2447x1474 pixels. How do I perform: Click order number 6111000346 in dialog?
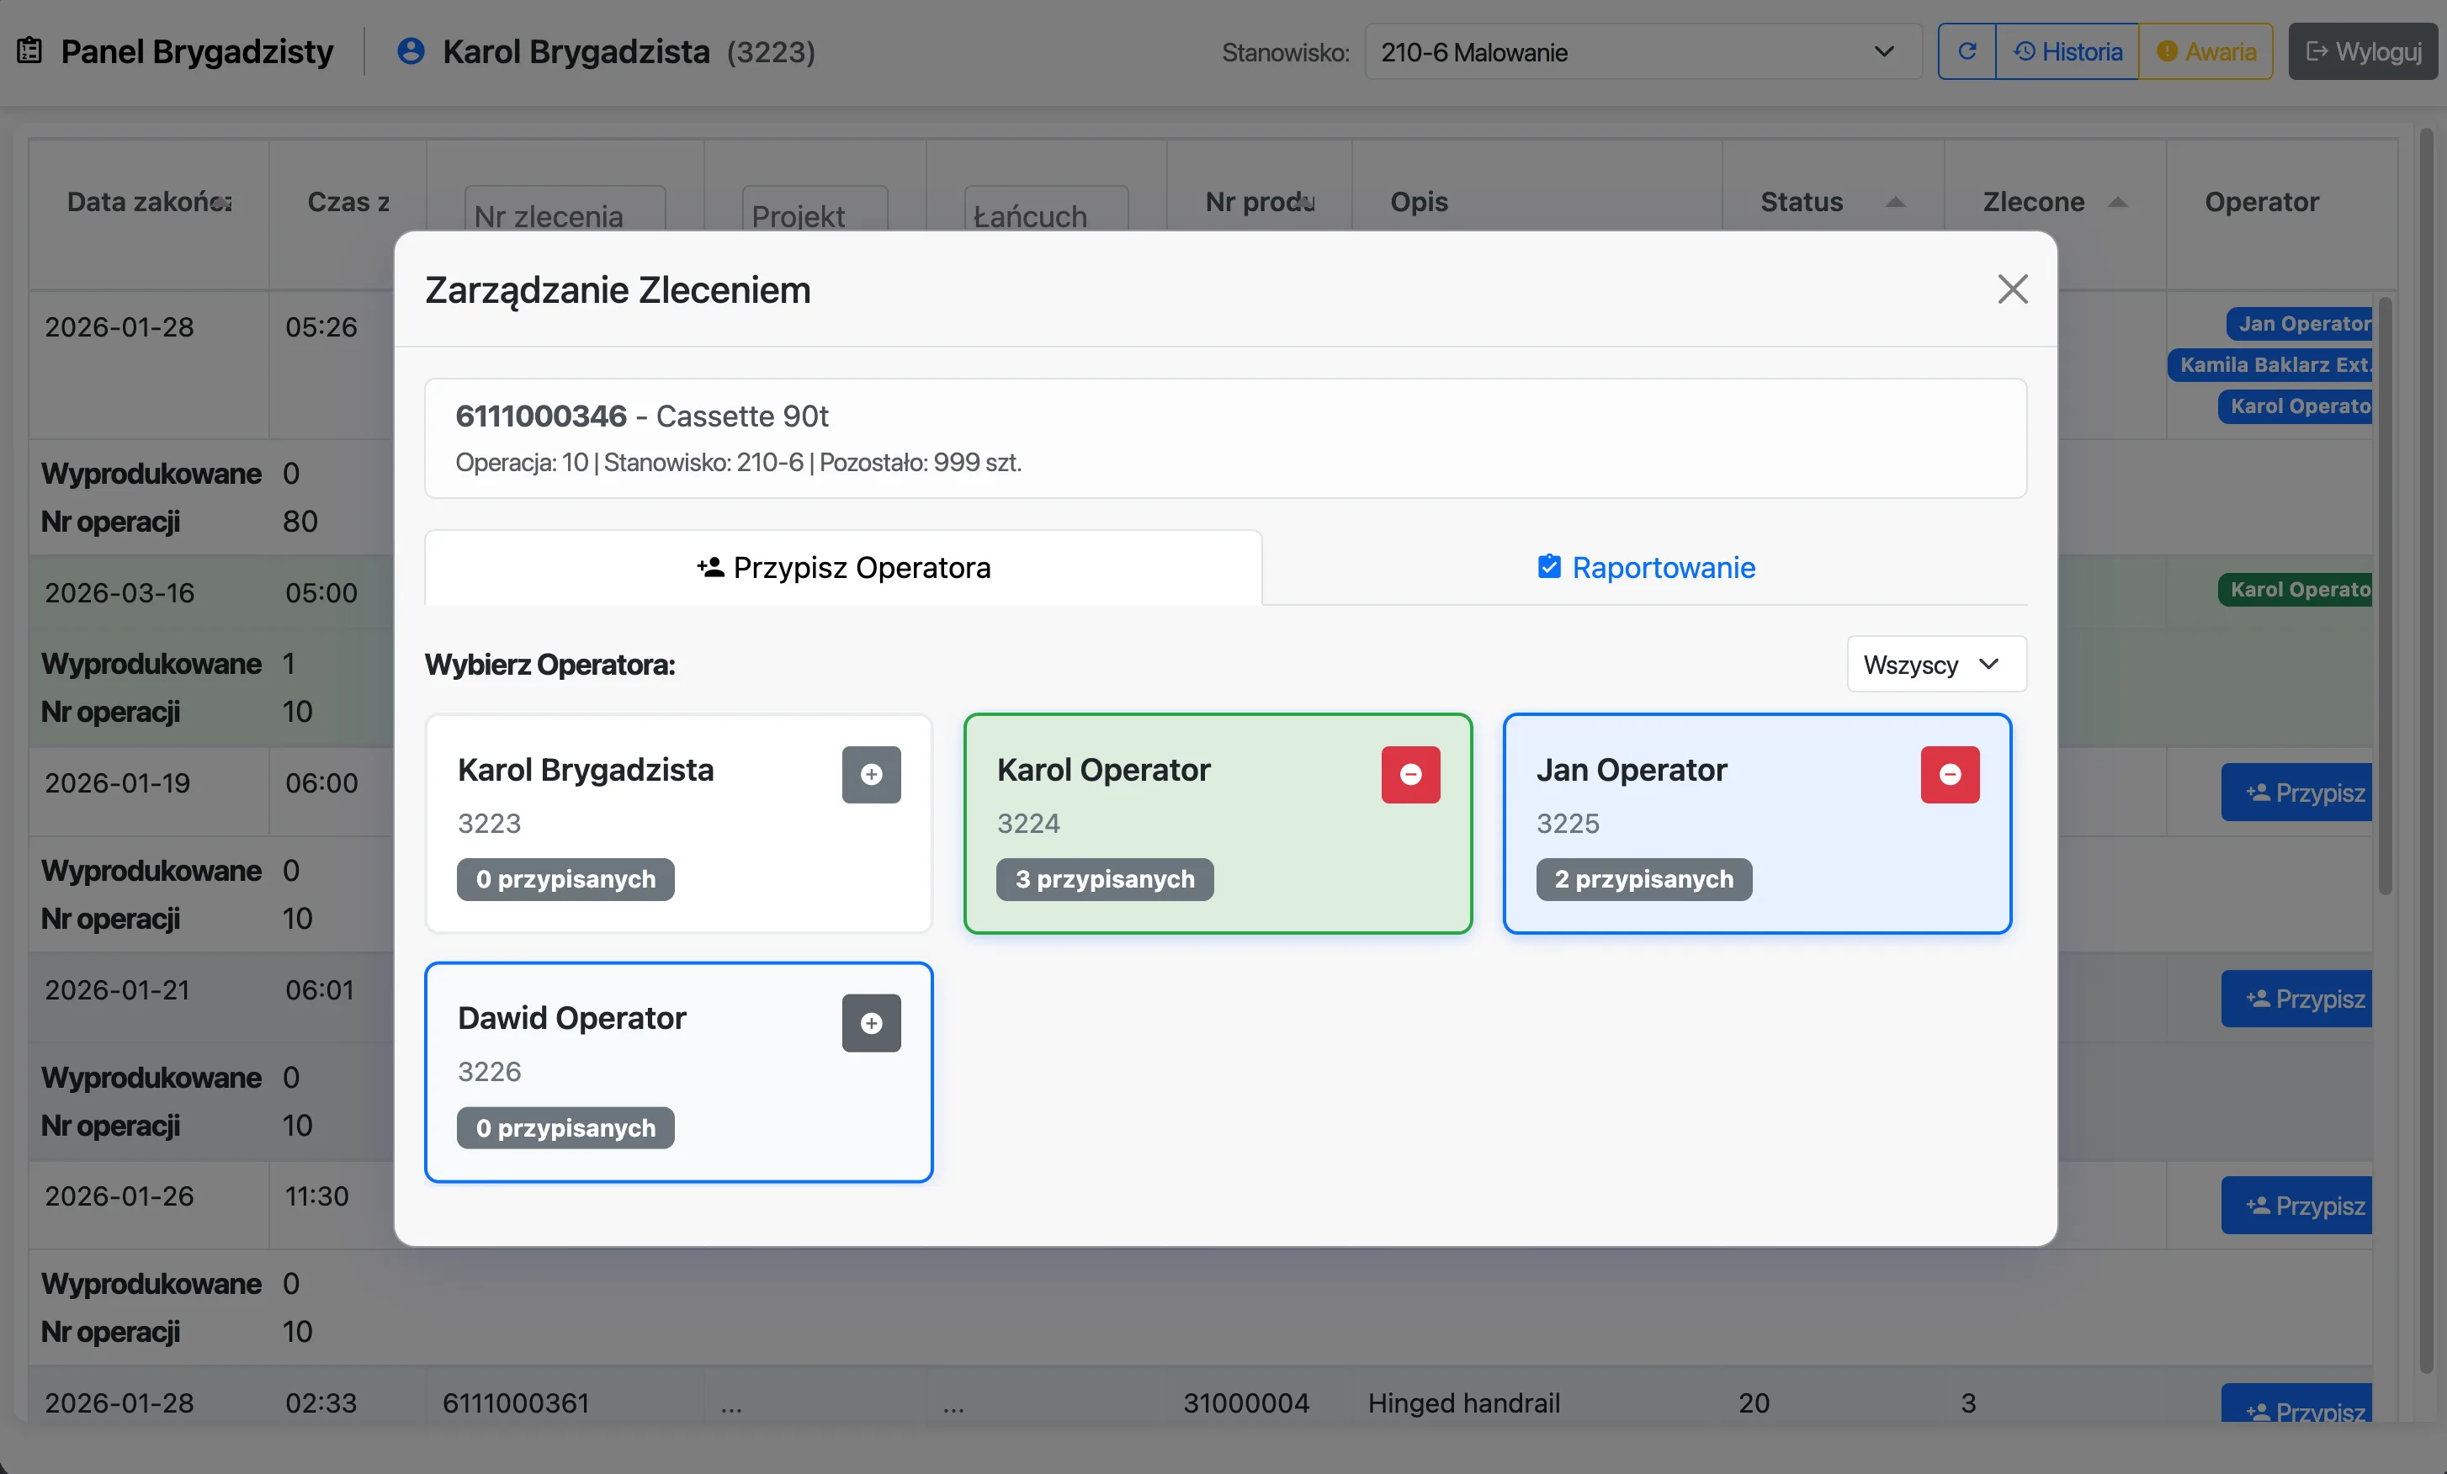[541, 416]
